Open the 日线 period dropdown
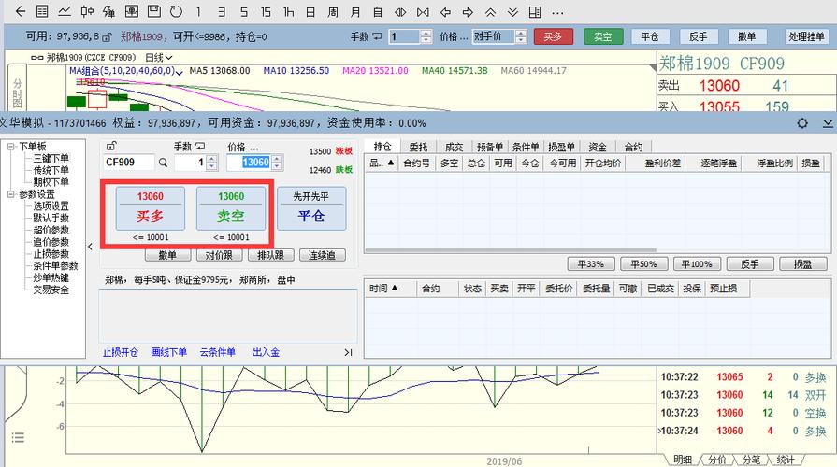 point(159,57)
